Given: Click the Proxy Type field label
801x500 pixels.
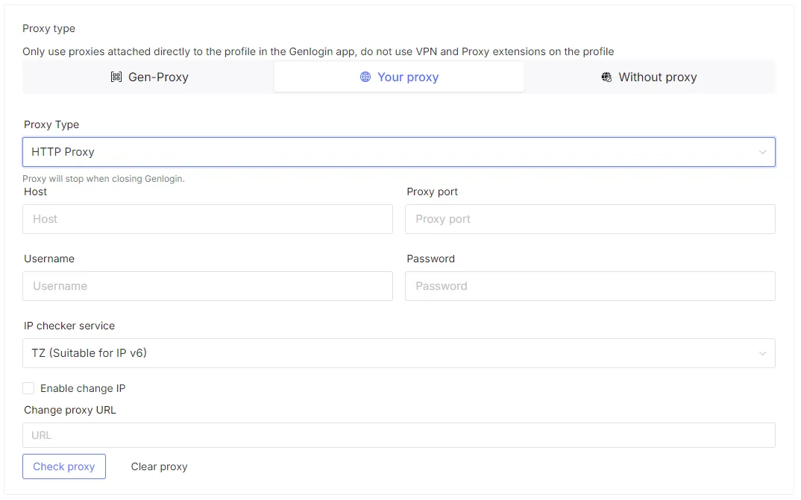Looking at the screenshot, I should point(51,124).
